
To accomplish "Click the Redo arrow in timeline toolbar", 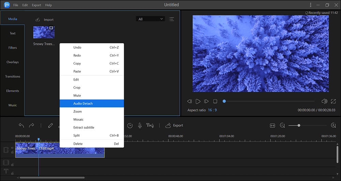I will pos(31,126).
